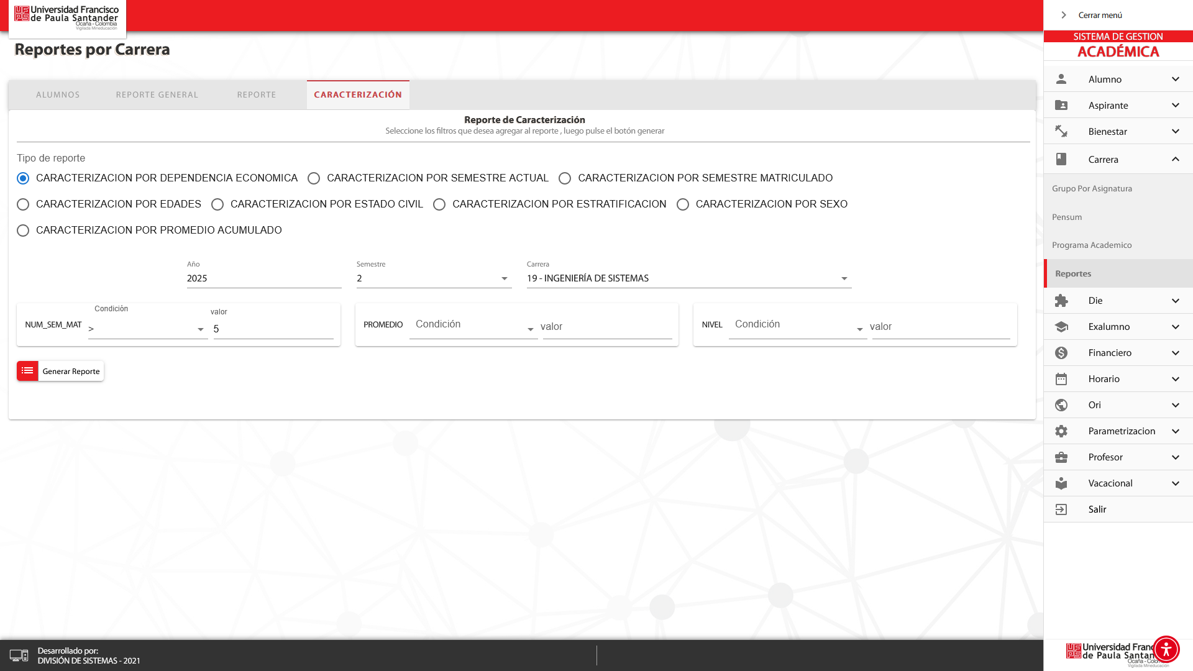Click the Ori globe icon

point(1061,405)
